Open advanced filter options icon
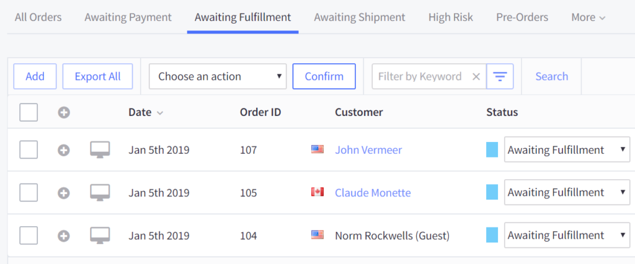The image size is (635, 264). click(500, 76)
